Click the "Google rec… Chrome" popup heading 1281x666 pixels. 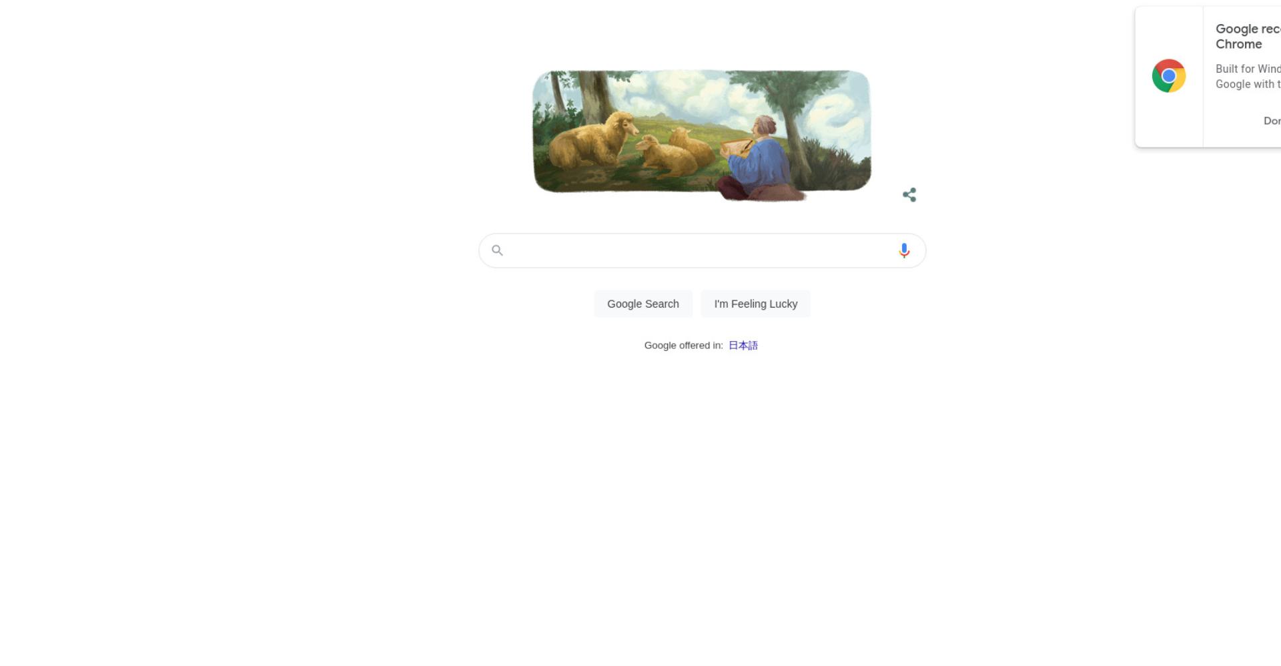pyautogui.click(x=1248, y=37)
